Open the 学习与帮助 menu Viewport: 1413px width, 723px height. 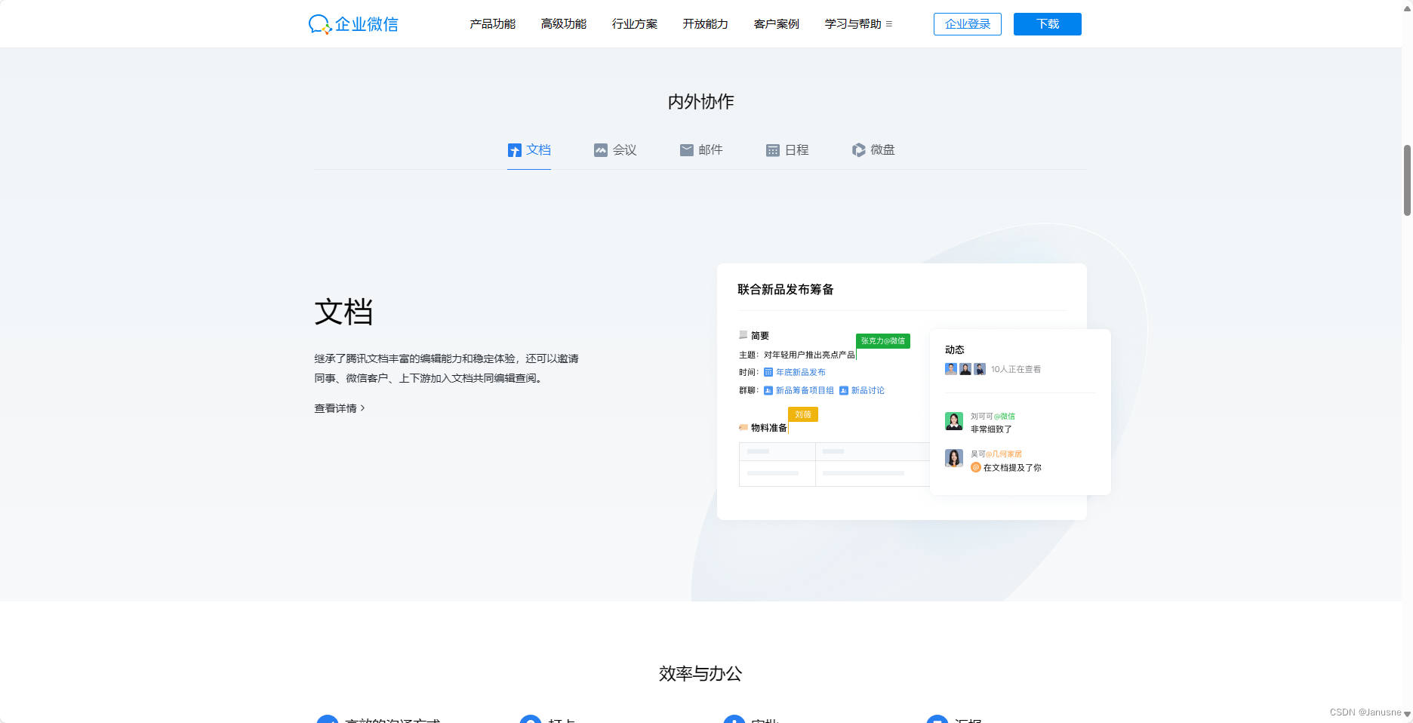(853, 24)
